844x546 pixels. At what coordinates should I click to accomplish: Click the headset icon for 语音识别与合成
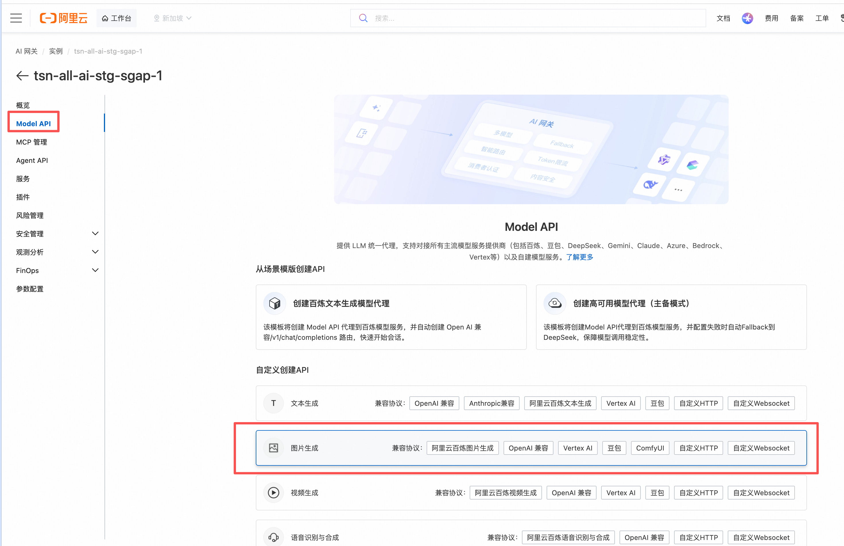(273, 537)
